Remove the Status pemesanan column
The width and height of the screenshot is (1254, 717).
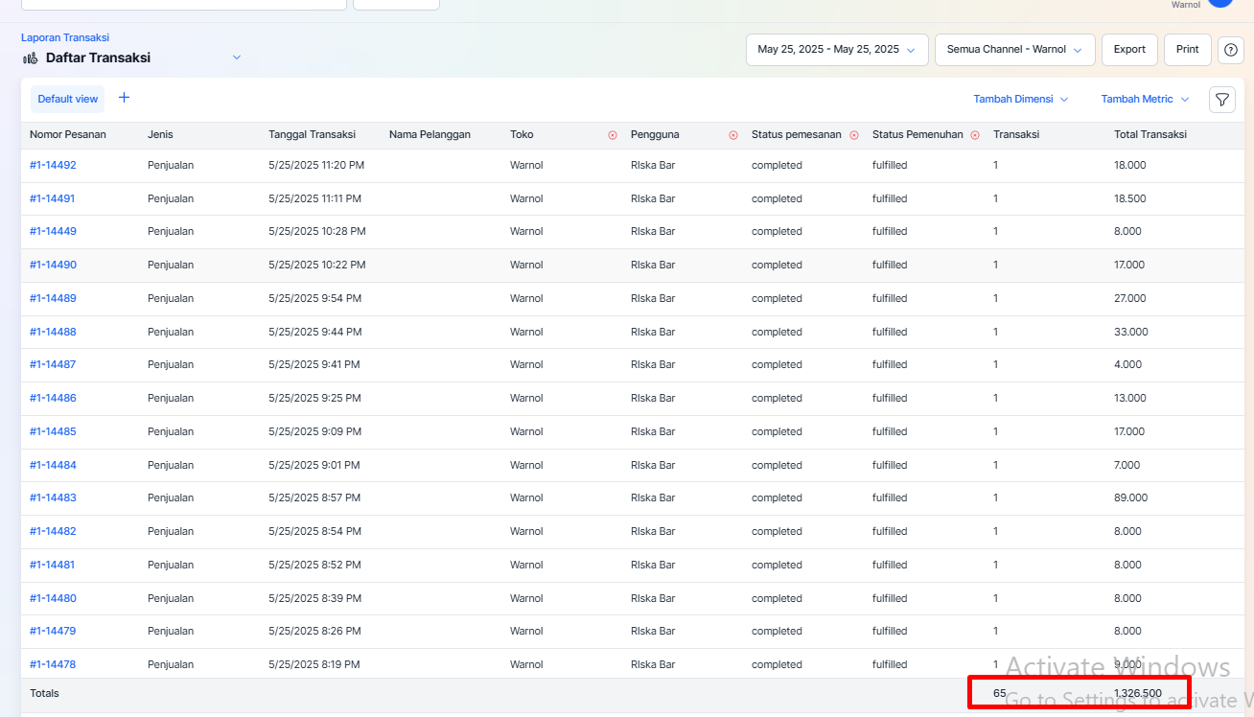click(854, 135)
